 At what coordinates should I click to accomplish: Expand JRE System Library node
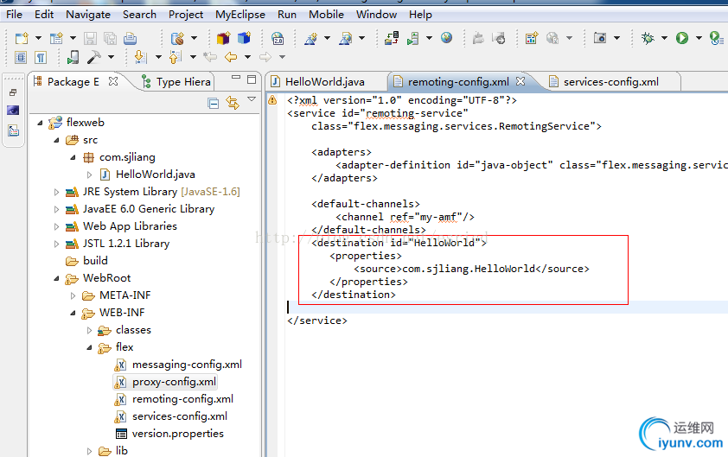pyautogui.click(x=56, y=192)
